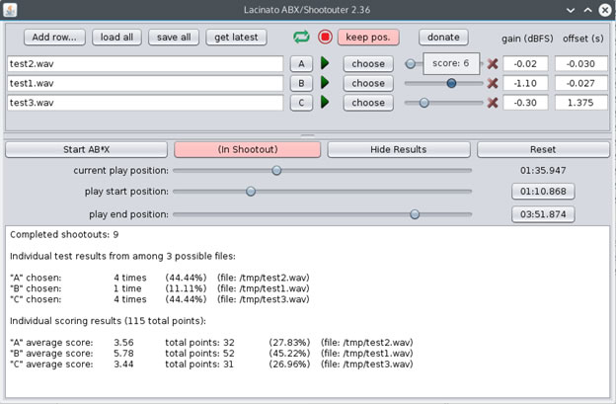Play test3.wav with its green arrow
The image size is (616, 404).
point(325,103)
